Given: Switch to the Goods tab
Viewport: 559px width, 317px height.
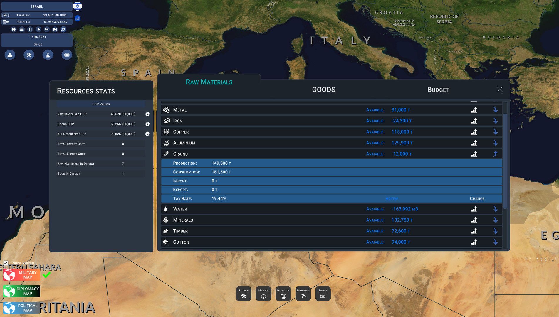Looking at the screenshot, I should [323, 90].
